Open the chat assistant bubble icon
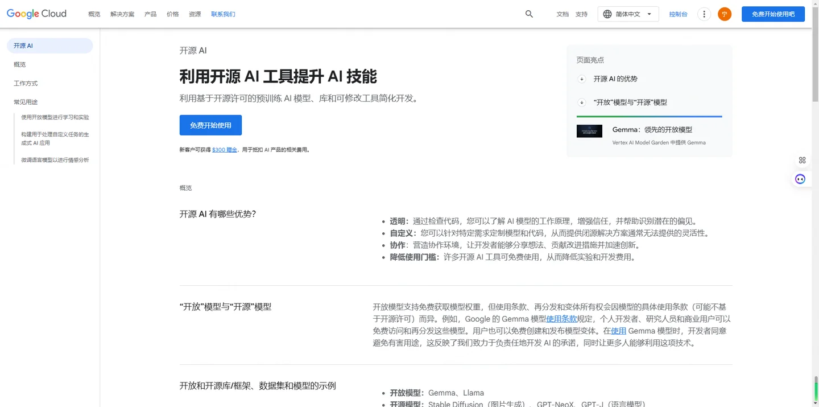The height and width of the screenshot is (407, 819). (800, 179)
